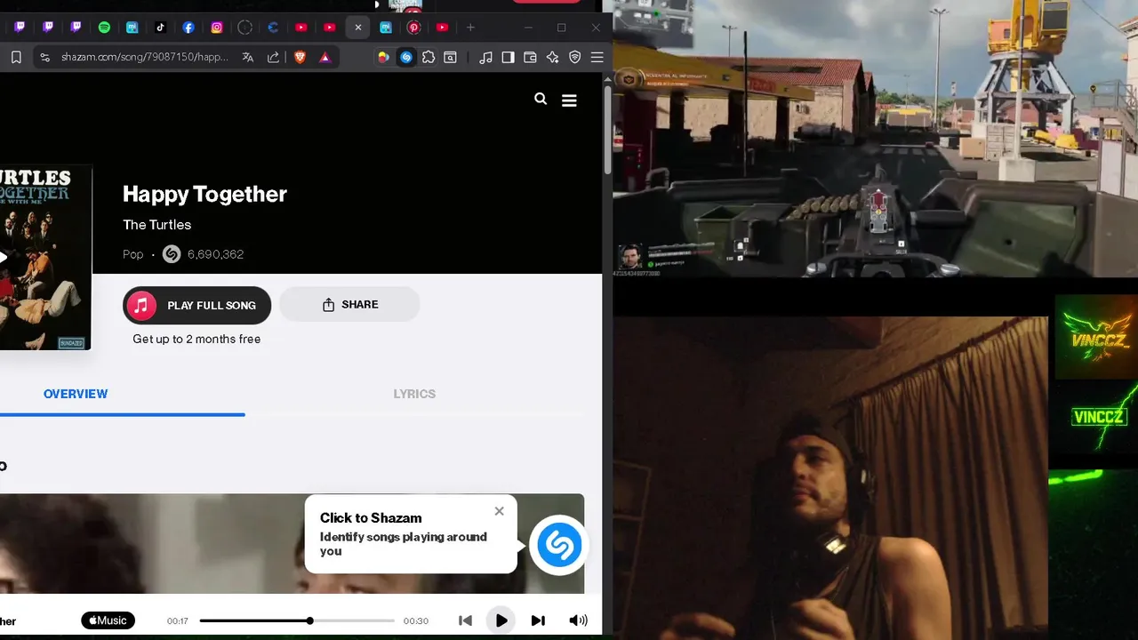This screenshot has height=640, width=1138.
Task: Open the Brave Wallet icon
Action: pyautogui.click(x=530, y=57)
